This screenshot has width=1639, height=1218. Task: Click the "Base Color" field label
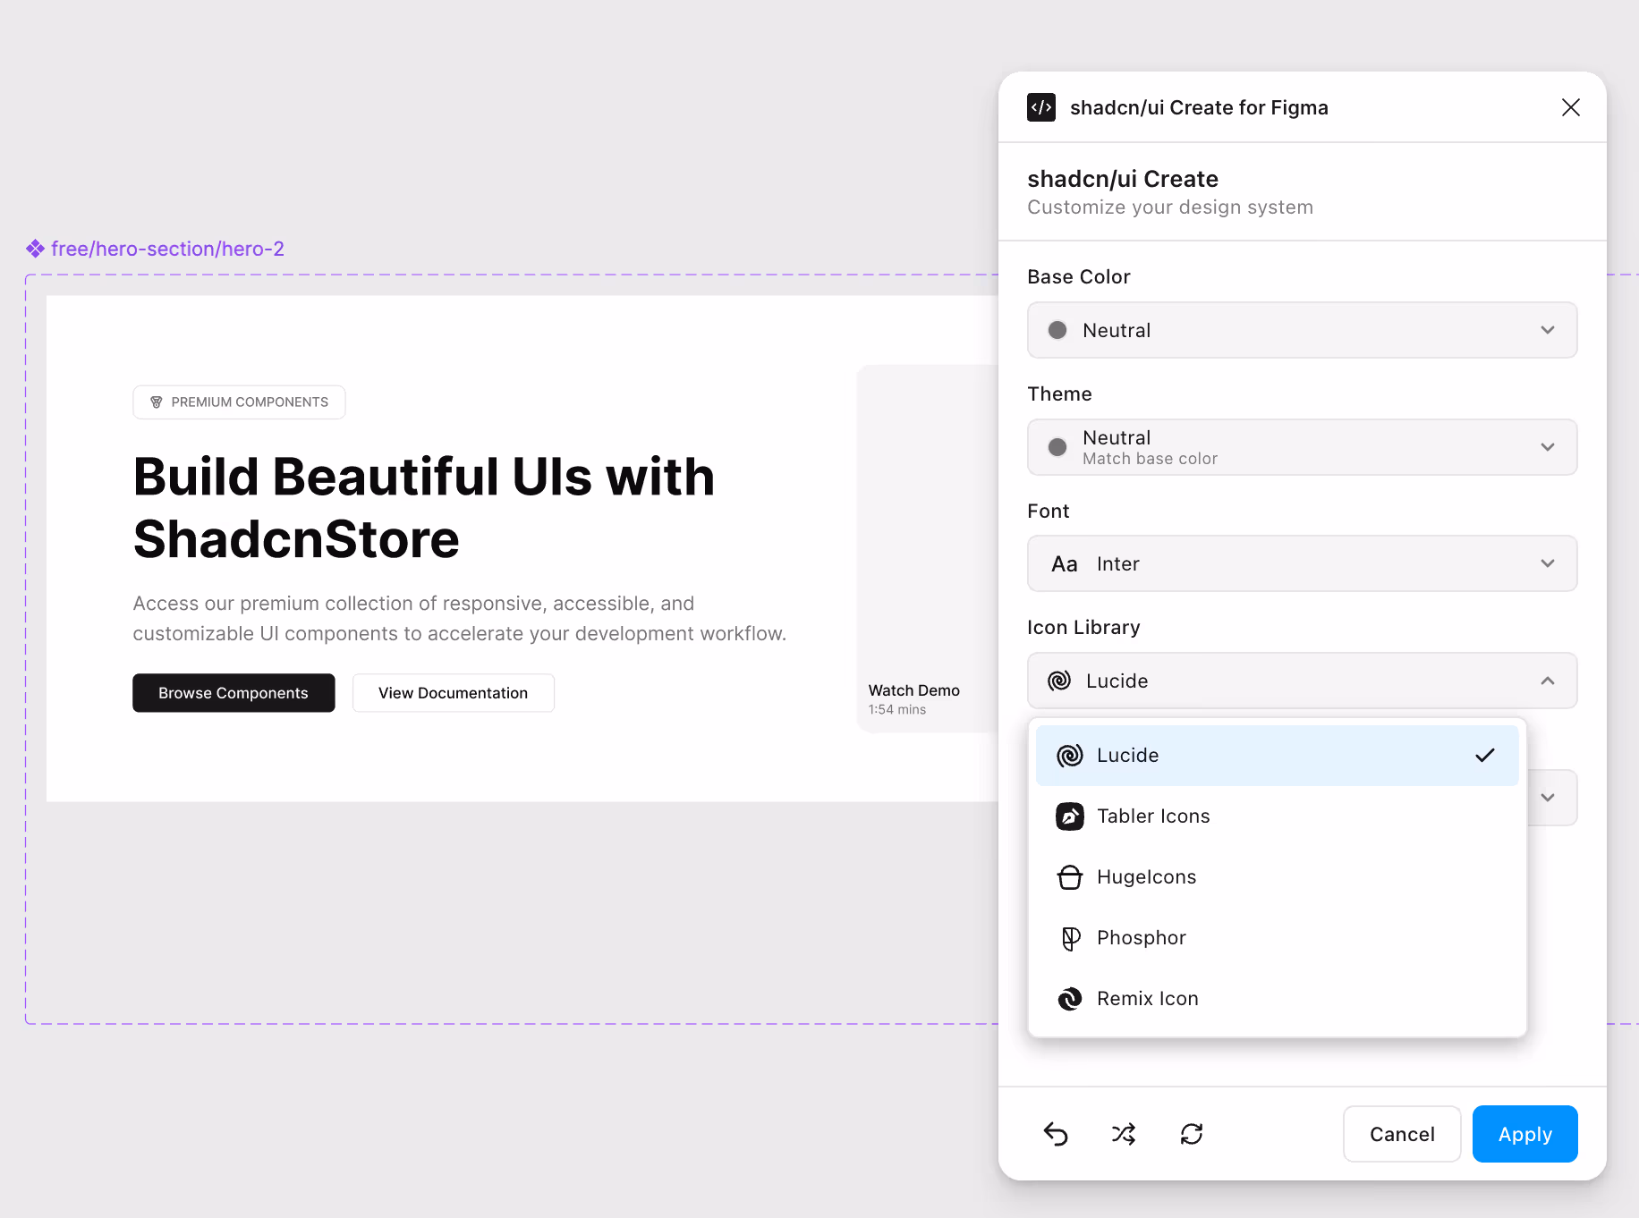tap(1079, 277)
